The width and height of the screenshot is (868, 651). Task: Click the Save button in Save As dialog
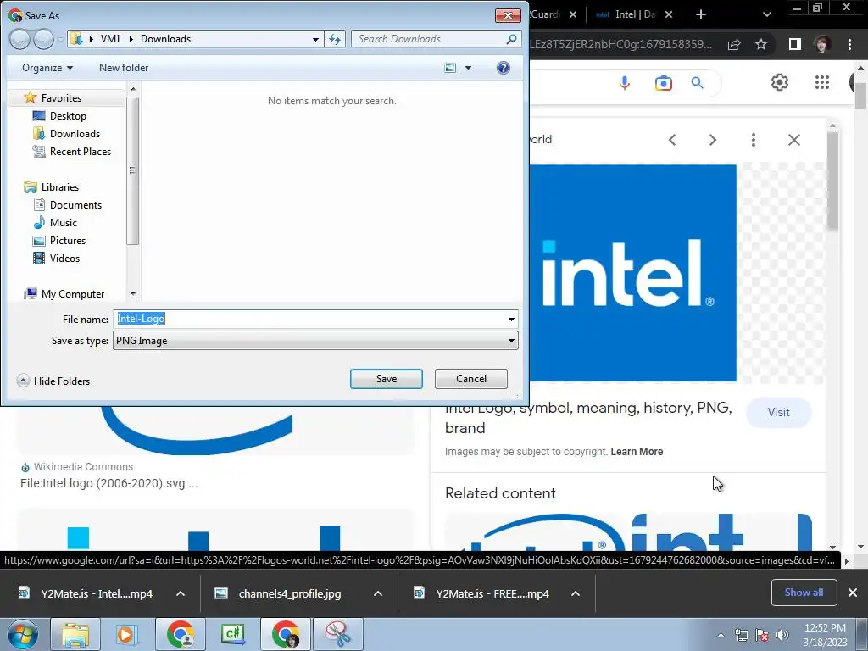pyautogui.click(x=386, y=379)
